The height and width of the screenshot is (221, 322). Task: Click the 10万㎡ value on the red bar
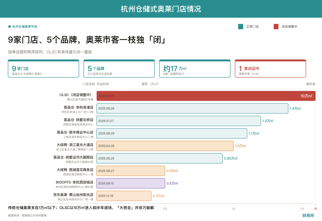point(306,96)
